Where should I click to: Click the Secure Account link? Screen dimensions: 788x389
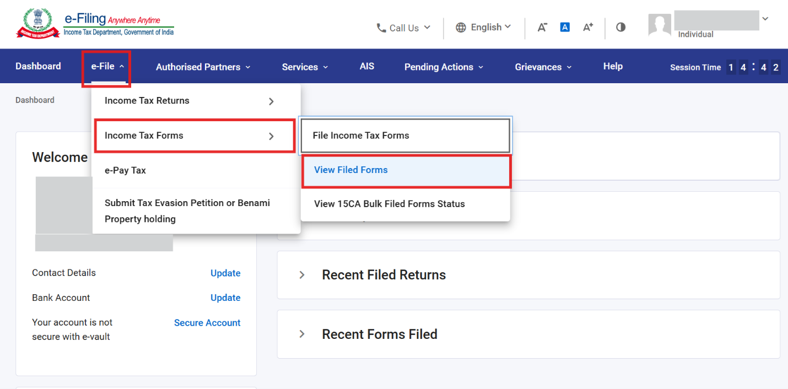[x=207, y=323]
